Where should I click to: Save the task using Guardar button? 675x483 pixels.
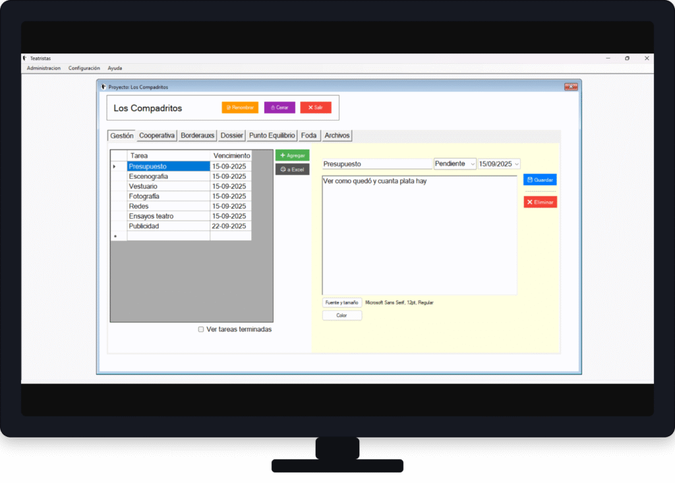[x=540, y=179]
